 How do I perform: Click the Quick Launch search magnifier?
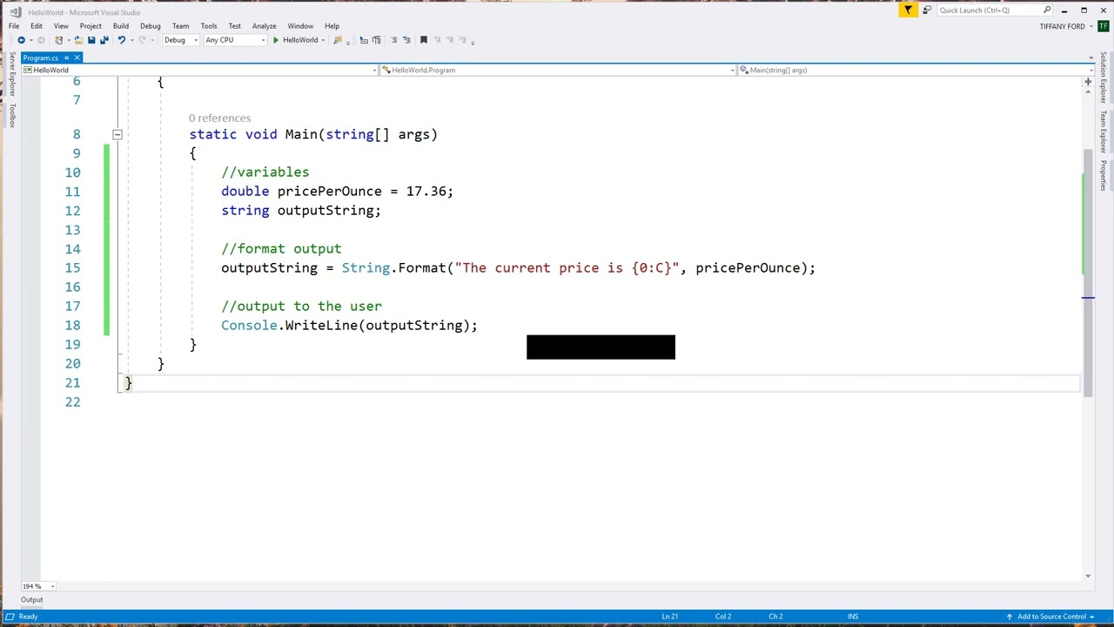[x=1046, y=10]
